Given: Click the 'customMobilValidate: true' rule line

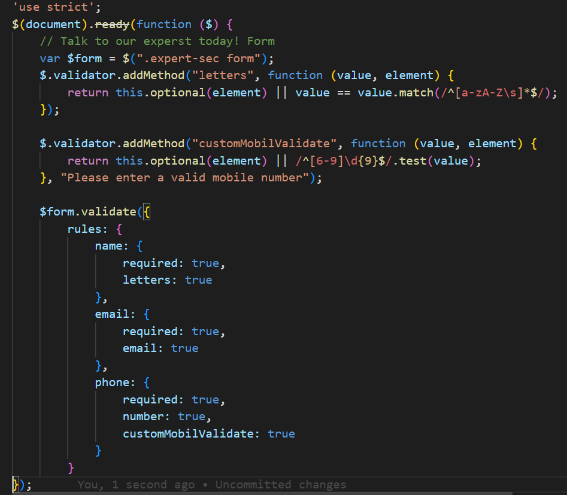Looking at the screenshot, I should click(x=209, y=433).
